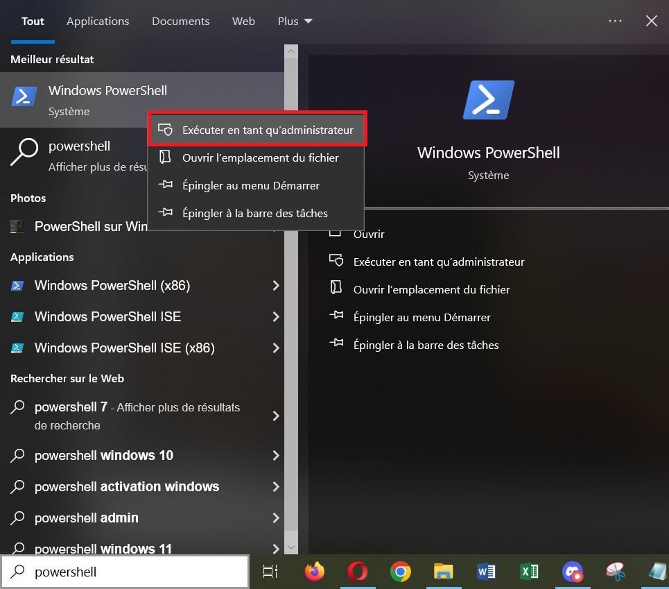The width and height of the screenshot is (669, 589).
Task: Expand the powershell 7 web result chevron
Action: (276, 416)
